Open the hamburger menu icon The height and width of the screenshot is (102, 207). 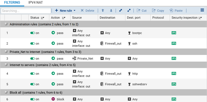pyautogui.click(x=202, y=10)
